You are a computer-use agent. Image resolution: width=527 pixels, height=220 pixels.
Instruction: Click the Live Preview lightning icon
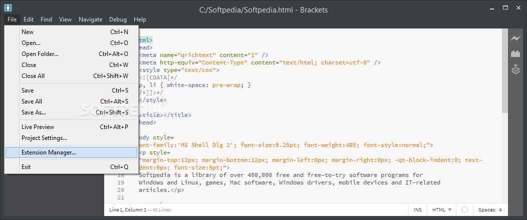pos(515,38)
